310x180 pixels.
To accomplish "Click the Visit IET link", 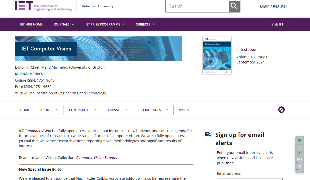I will (277, 24).
